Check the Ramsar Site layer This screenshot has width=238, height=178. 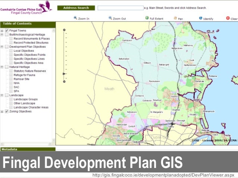[11, 79]
